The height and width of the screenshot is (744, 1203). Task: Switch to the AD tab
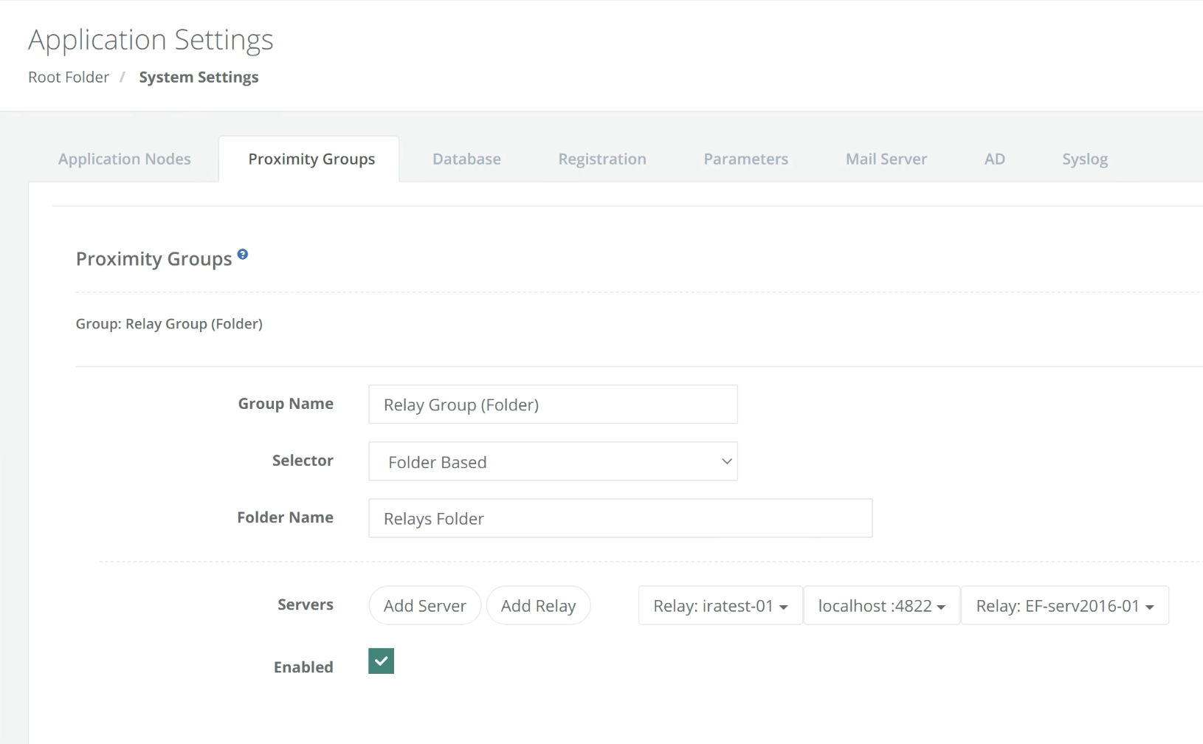994,159
